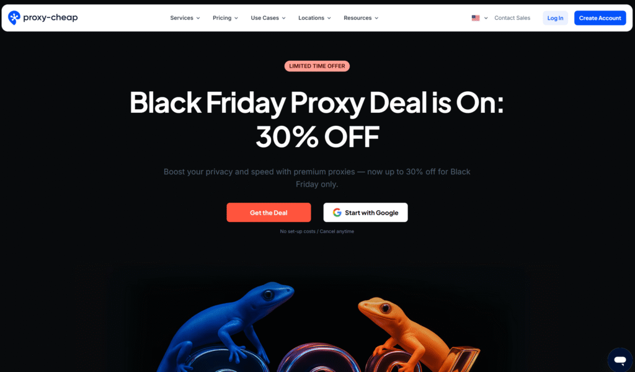The height and width of the screenshot is (372, 635).
Task: Expand the Services dropdown chevron
Action: (198, 18)
